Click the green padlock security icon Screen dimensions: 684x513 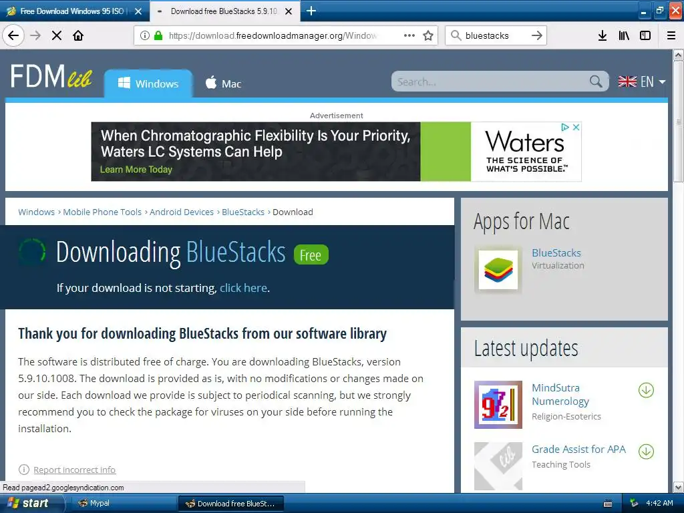click(x=158, y=35)
